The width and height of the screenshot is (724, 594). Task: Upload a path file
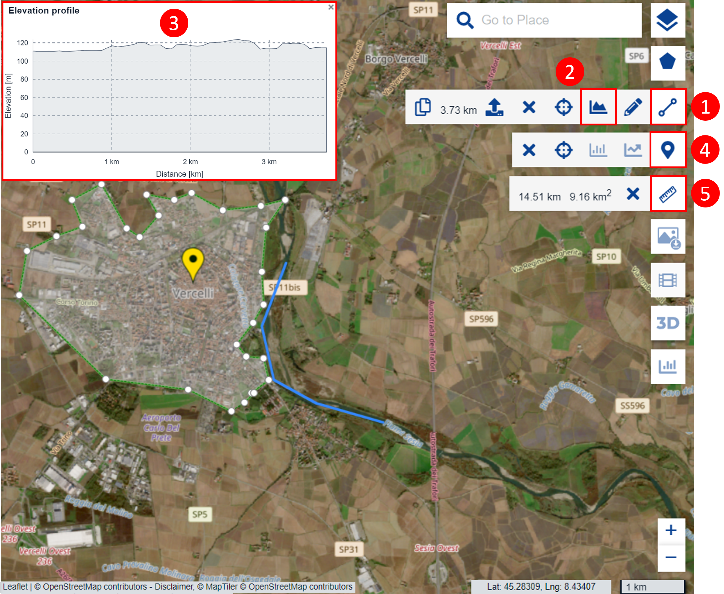pos(494,107)
